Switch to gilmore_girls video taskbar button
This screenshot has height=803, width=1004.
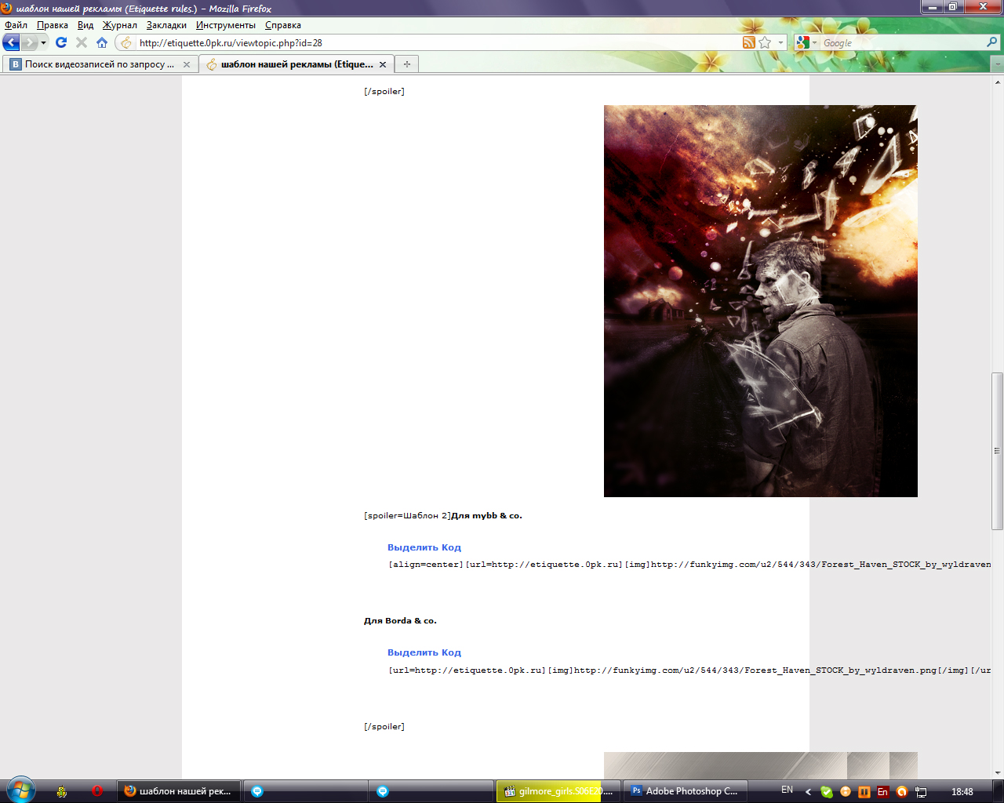(558, 791)
